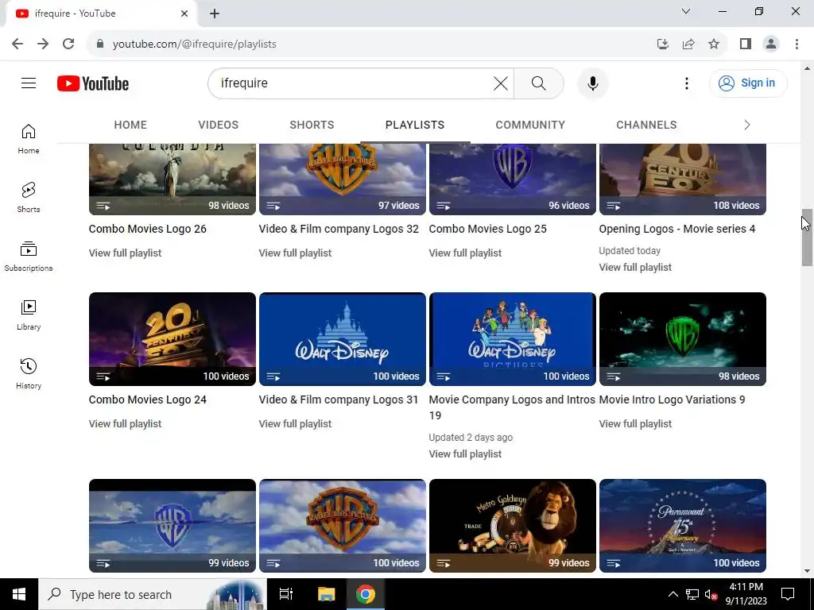
Task: Open Shorts in the sidebar
Action: coord(29,198)
